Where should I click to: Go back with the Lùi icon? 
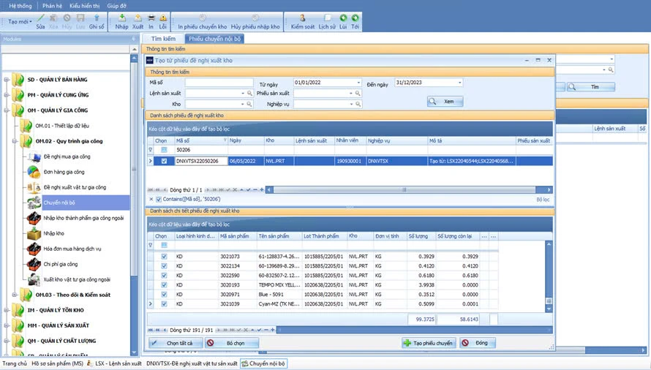(x=343, y=18)
